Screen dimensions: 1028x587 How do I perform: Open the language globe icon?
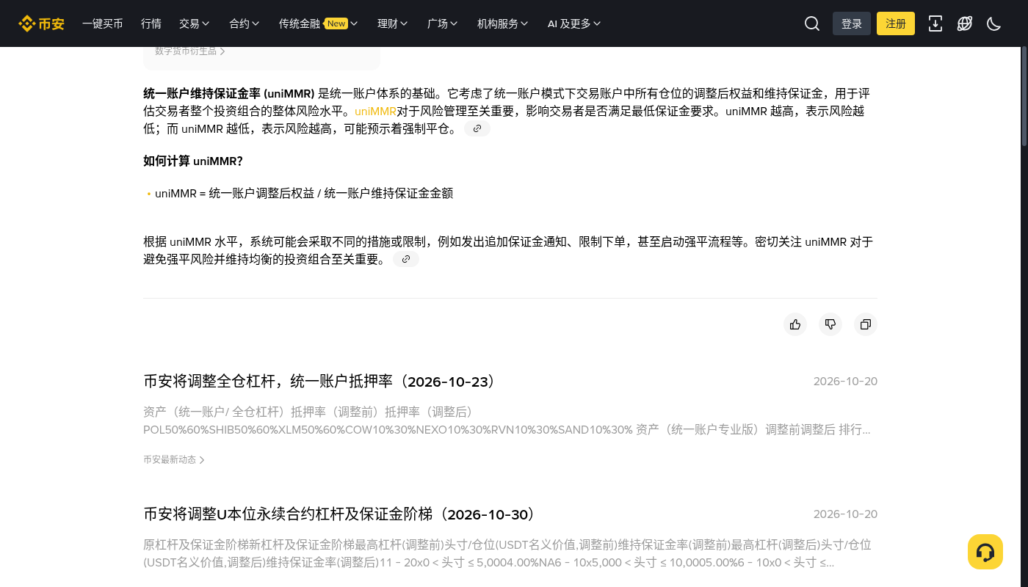click(965, 23)
